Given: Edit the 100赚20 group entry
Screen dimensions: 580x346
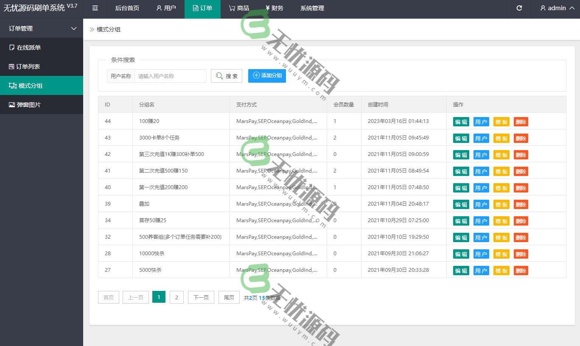Looking at the screenshot, I should pos(461,121).
